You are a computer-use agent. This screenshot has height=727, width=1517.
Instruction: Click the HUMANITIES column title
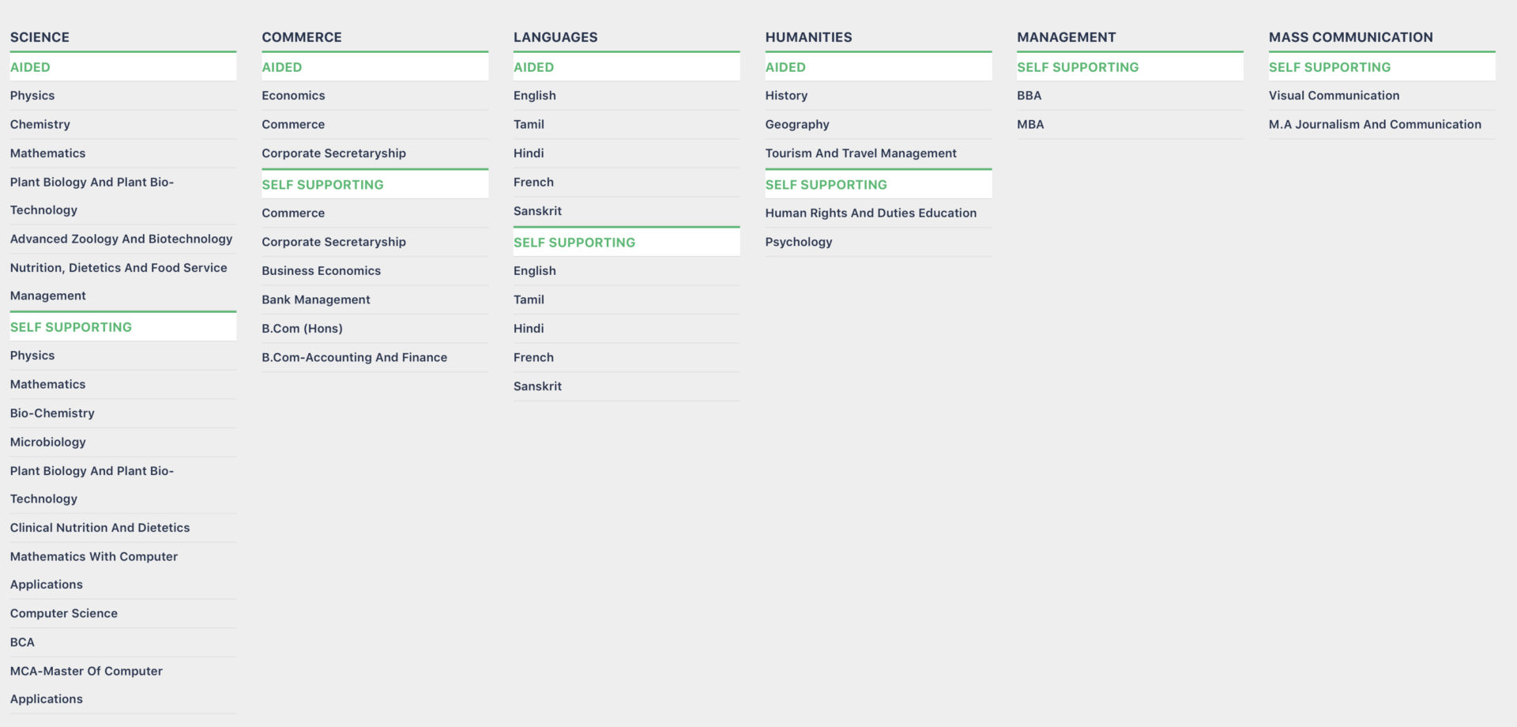[x=808, y=37]
